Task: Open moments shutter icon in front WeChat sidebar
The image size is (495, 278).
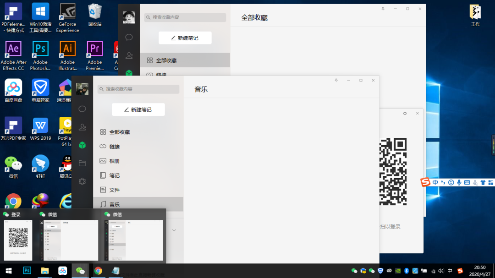Action: click(82, 181)
